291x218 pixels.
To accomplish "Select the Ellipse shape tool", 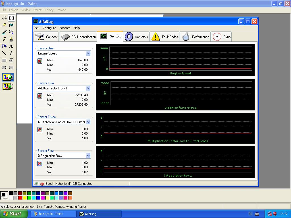I will point(4,68).
